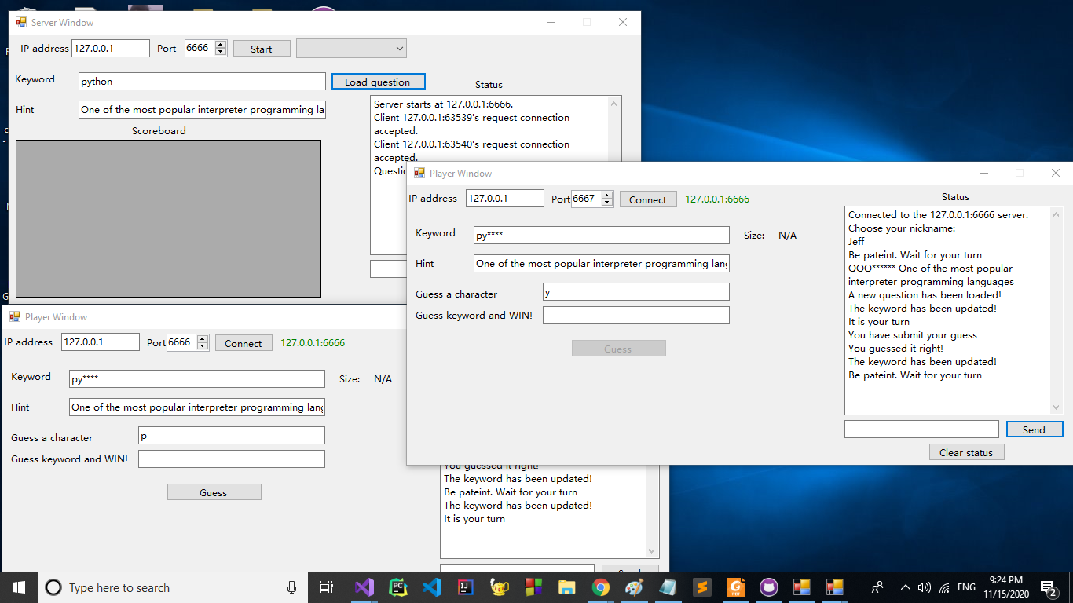Viewport: 1073px width, 603px height.
Task: Launch PyCharm from the taskbar
Action: point(398,587)
